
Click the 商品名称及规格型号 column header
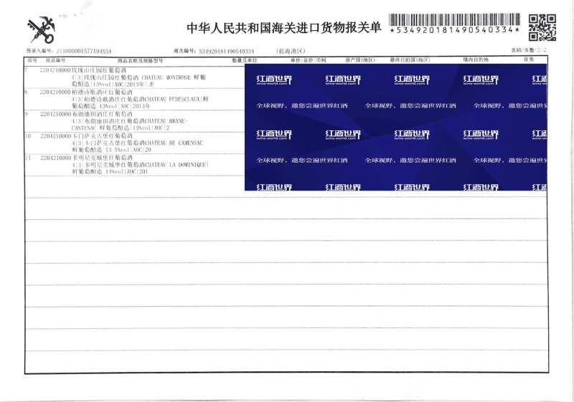coord(140,61)
